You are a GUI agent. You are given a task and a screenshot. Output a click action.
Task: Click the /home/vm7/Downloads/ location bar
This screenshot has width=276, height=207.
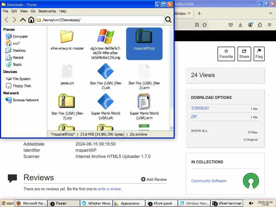(x=100, y=20)
